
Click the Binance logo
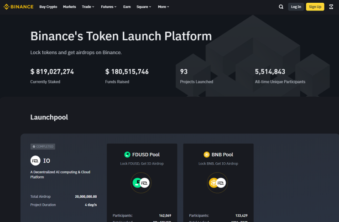(18, 7)
